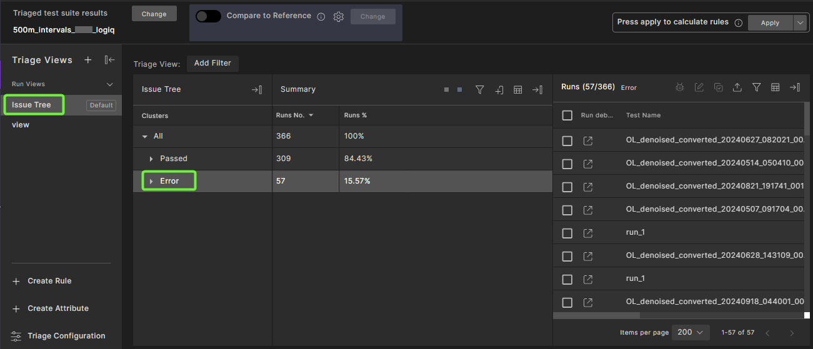813x349 pixels.
Task: Open run link icon for first test row
Action: pos(587,141)
